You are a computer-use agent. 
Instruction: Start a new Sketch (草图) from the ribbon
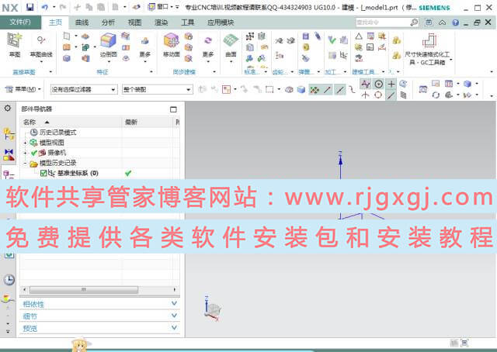(14, 45)
